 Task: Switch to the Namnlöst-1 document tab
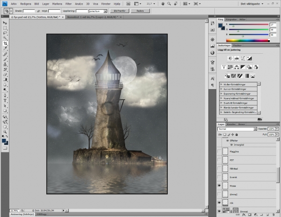point(92,17)
